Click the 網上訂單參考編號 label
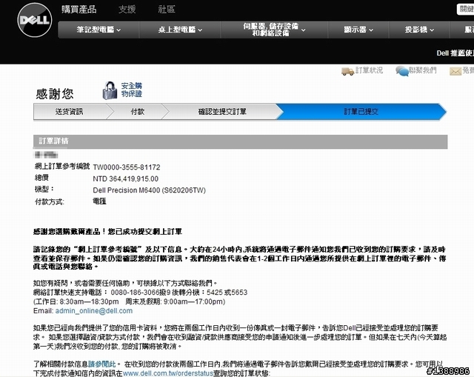This screenshot has height=377, width=474. point(62,166)
